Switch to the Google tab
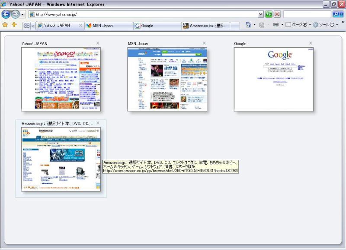The height and width of the screenshot is (250, 346). pos(157,26)
